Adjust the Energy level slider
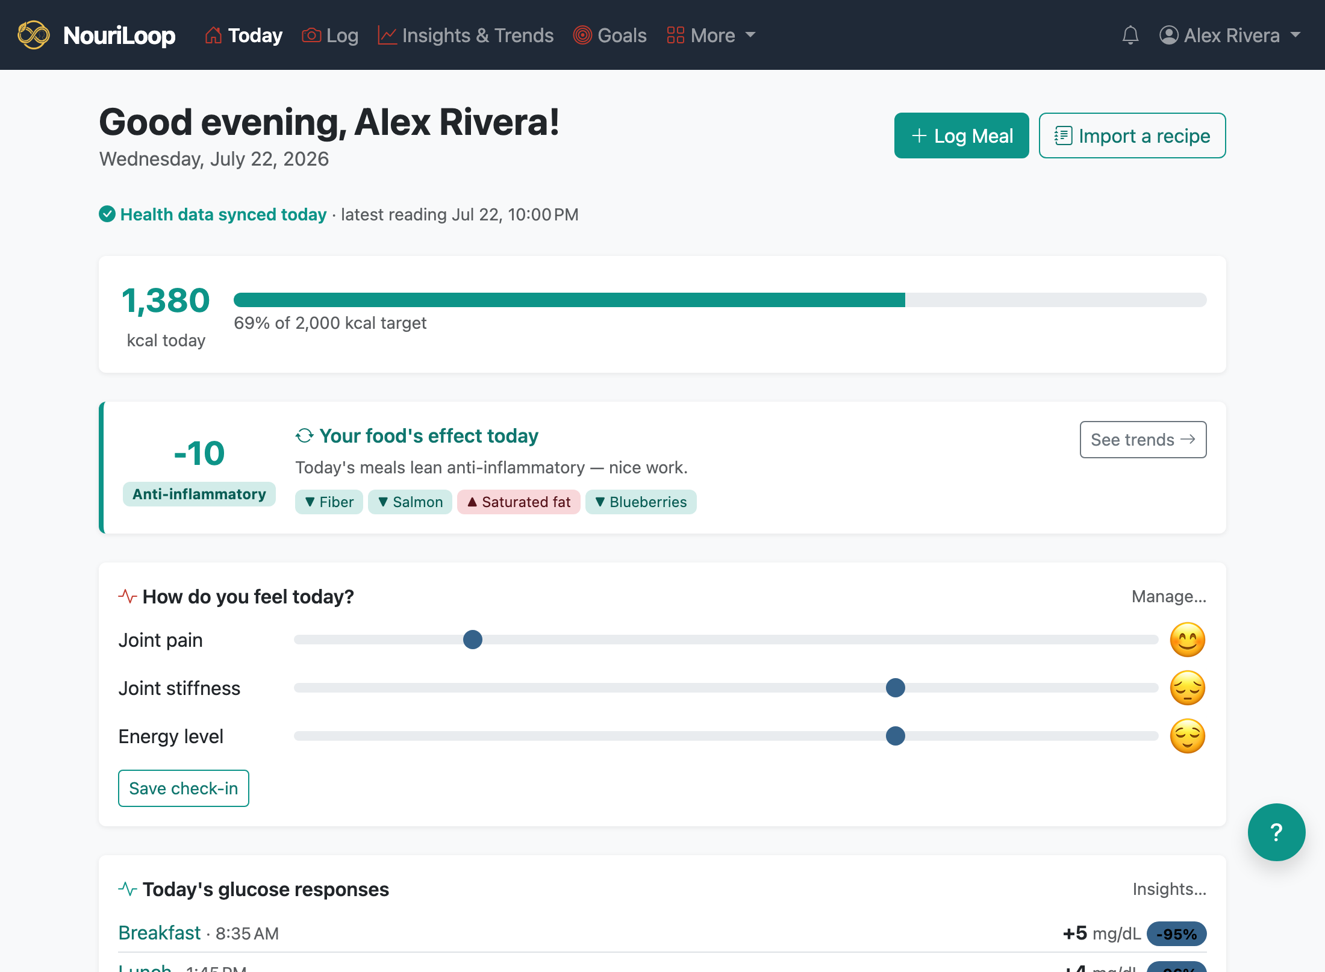This screenshot has height=972, width=1325. 726,736
